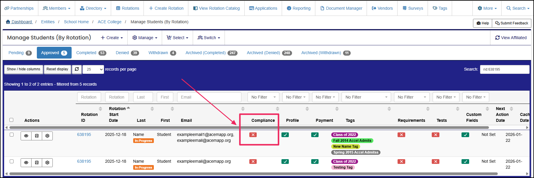
Task: Check the second student row checkbox
Action: point(11,161)
